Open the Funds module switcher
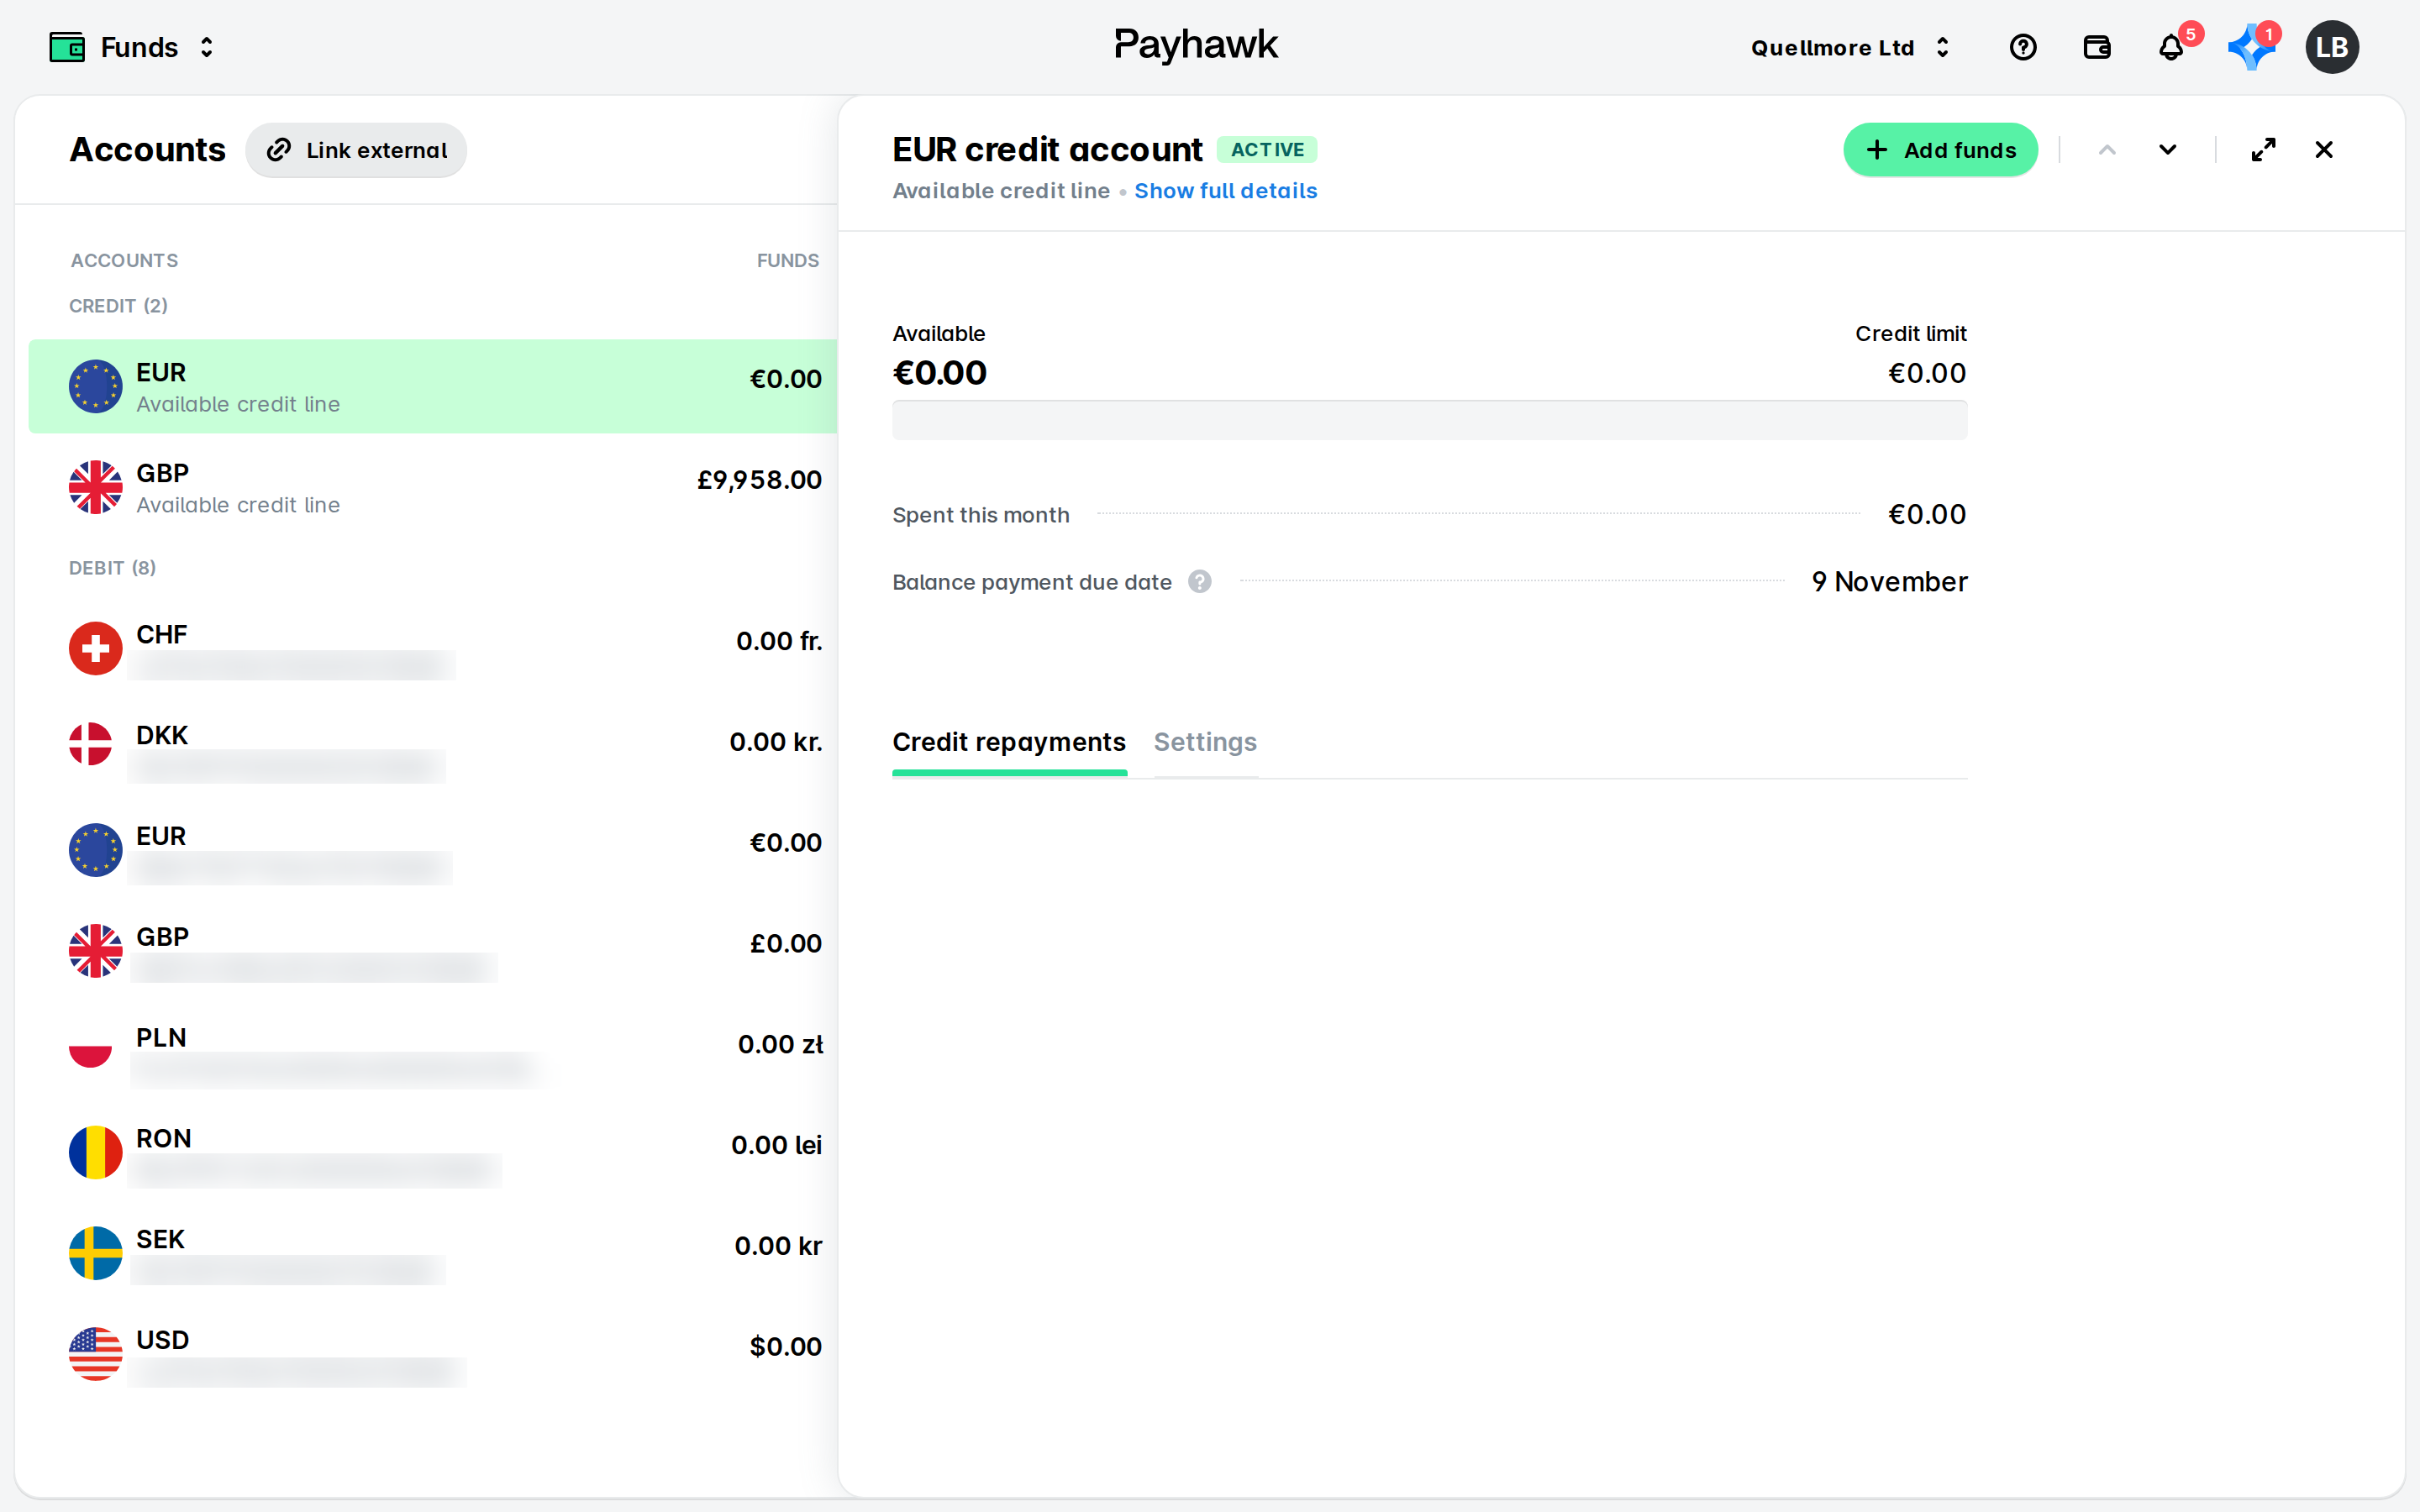 [x=131, y=47]
